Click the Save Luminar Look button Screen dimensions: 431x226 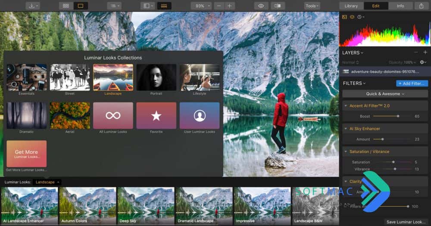(x=406, y=222)
